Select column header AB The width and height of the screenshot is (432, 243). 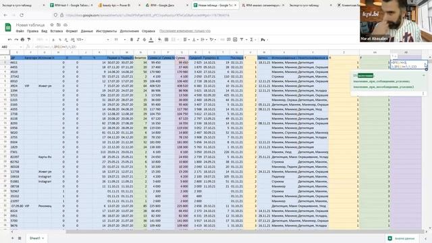click(x=406, y=52)
